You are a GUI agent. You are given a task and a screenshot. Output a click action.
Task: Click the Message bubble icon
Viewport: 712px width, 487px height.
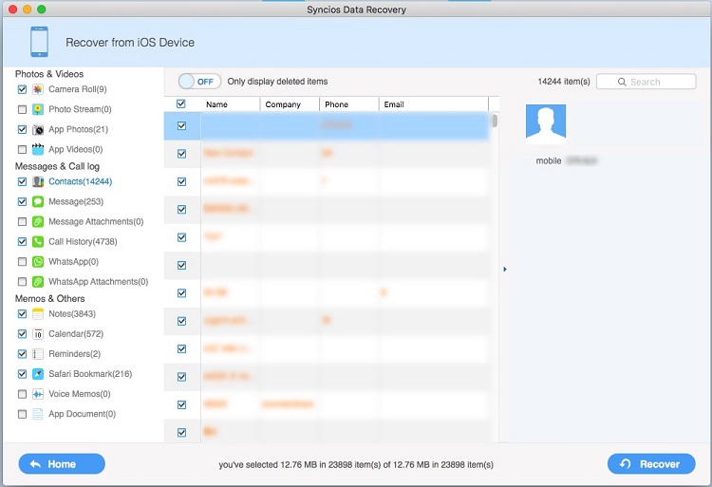(x=38, y=201)
